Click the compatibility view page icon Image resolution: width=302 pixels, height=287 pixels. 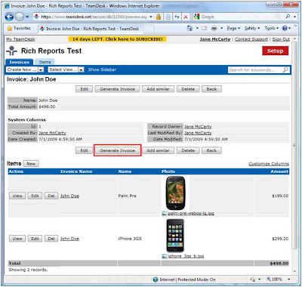pyautogui.click(x=168, y=17)
